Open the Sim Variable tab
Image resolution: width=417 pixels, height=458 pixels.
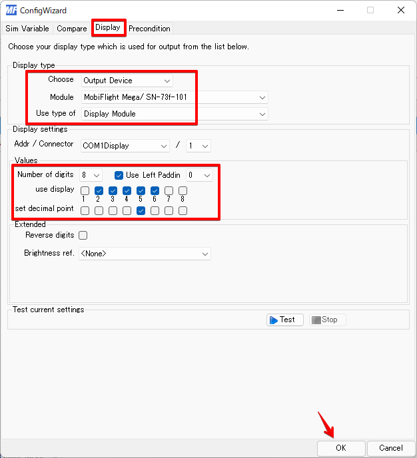[27, 29]
